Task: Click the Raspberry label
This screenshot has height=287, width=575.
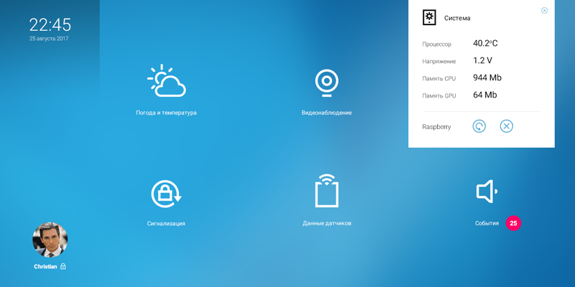Action: pyautogui.click(x=436, y=127)
